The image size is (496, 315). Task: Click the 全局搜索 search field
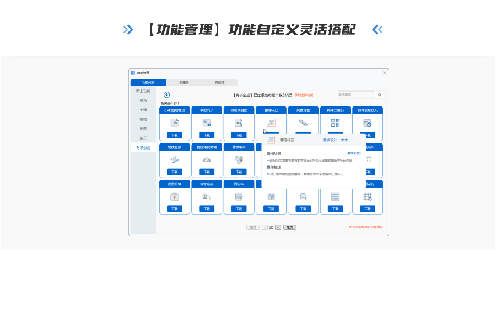point(355,95)
